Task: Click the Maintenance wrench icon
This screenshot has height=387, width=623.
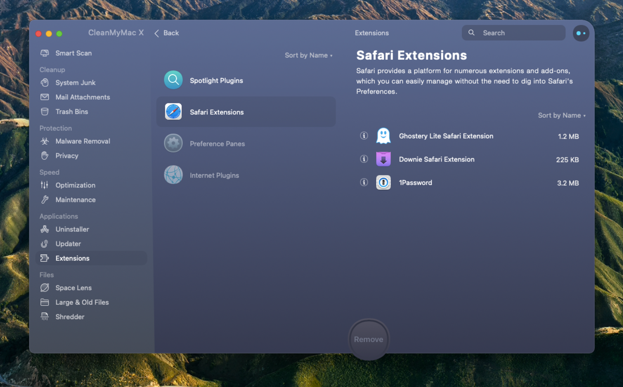Action: tap(45, 199)
